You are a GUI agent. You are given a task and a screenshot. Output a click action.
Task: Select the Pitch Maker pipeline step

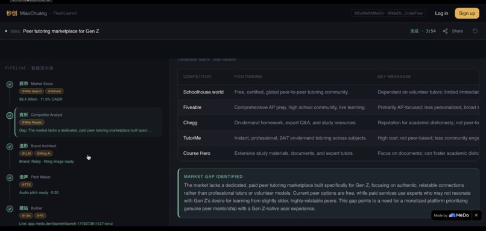88,185
